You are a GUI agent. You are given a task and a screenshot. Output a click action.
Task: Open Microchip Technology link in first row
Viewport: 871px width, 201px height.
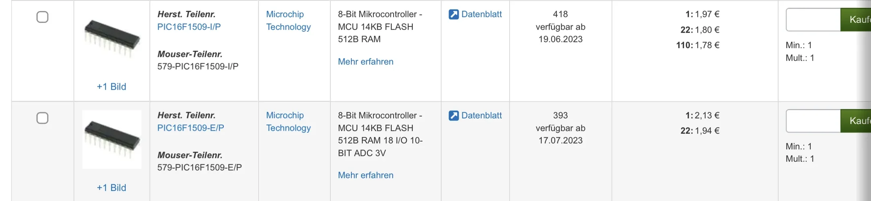tap(288, 21)
